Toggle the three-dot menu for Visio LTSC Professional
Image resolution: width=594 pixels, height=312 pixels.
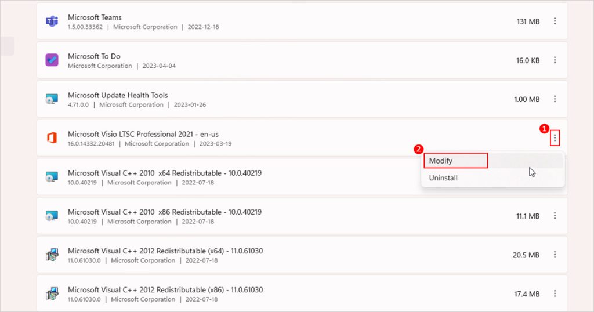point(555,138)
